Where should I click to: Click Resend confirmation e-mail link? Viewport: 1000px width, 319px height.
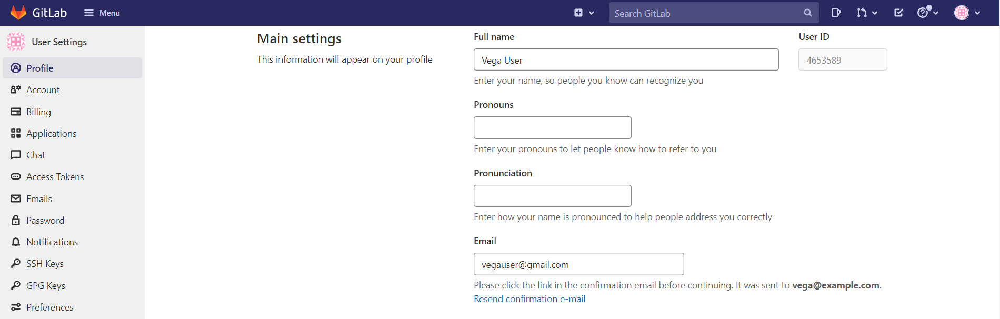529,298
